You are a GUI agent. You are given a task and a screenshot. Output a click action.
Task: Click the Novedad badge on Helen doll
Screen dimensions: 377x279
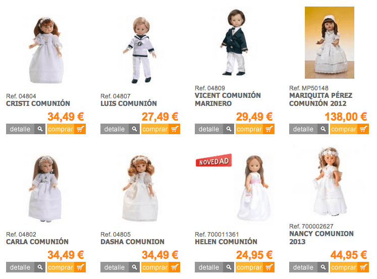pos(213,160)
